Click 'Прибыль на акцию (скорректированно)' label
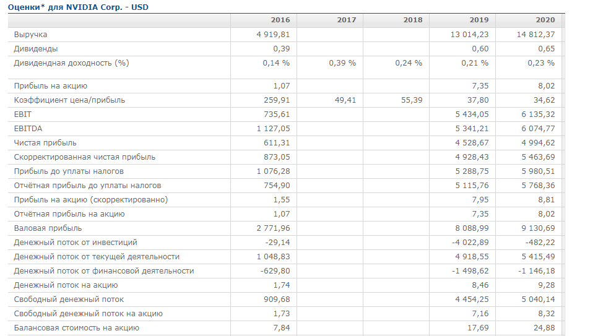This screenshot has height=336, width=611. point(91,200)
